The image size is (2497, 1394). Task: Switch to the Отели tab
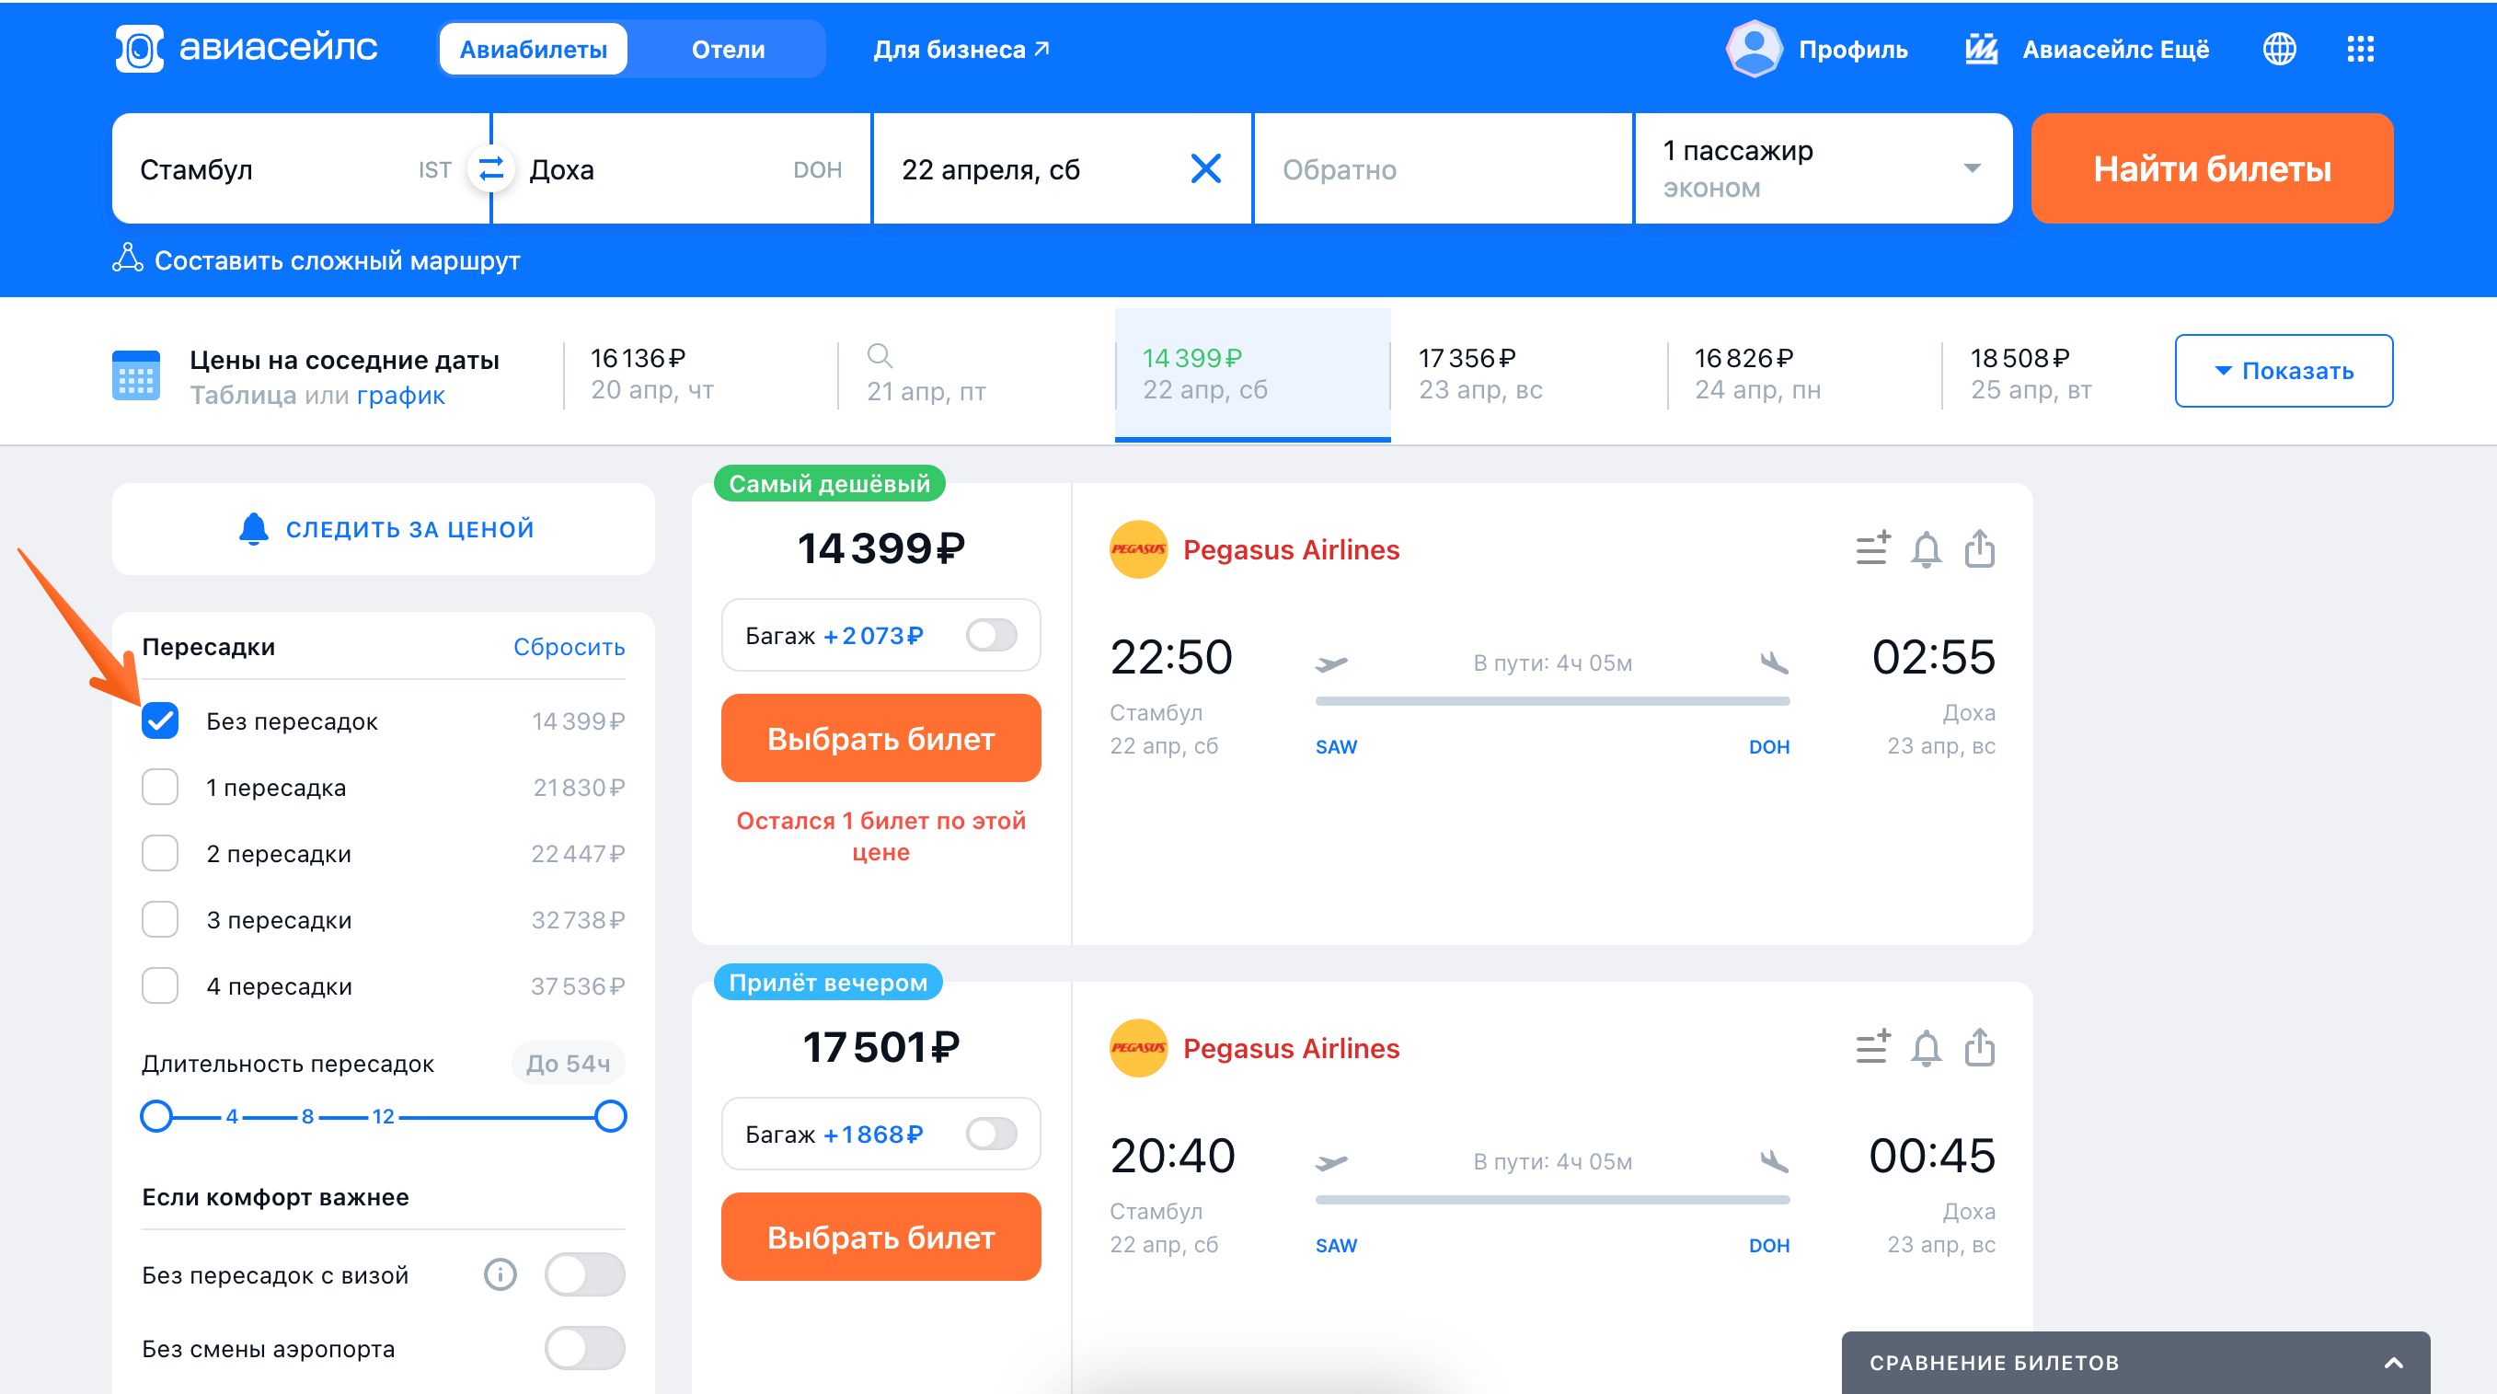point(728,49)
